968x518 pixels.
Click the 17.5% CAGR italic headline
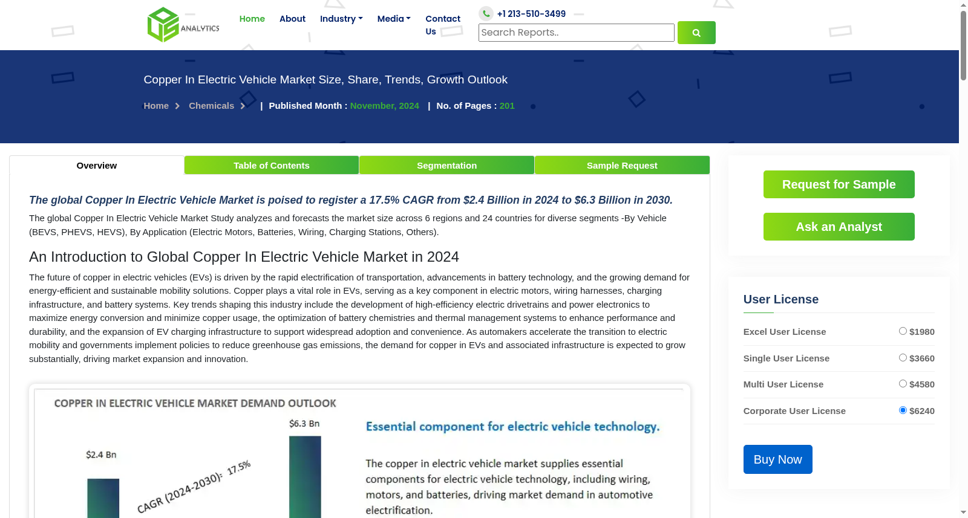tap(351, 200)
